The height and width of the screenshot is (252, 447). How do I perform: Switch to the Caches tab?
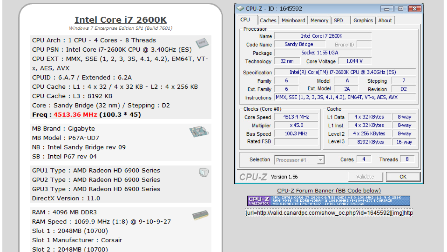[x=268, y=21]
